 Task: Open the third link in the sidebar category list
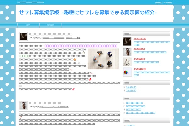[x=134, y=110]
